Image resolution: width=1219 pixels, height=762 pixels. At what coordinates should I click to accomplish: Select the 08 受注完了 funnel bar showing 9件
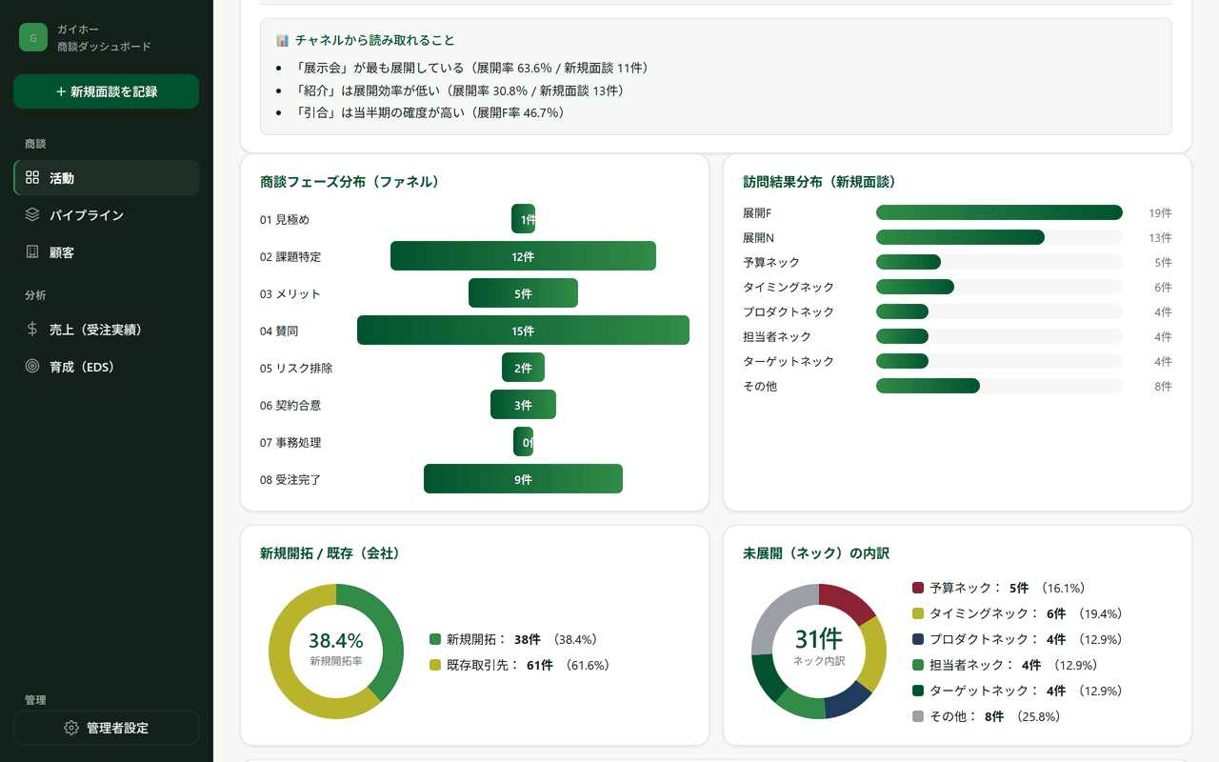pos(523,479)
